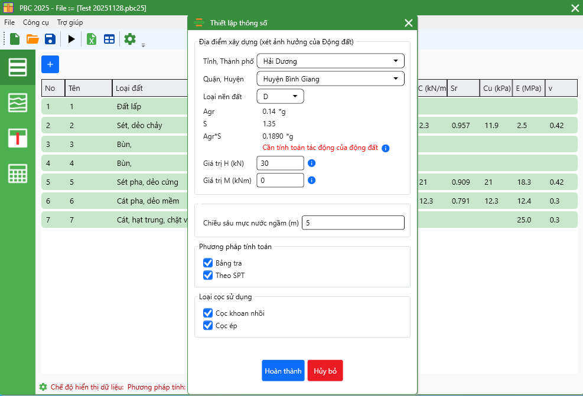Screen dimensions: 583x396
Task: Expand the Quận, Huyện dropdown
Action: pyautogui.click(x=330, y=79)
